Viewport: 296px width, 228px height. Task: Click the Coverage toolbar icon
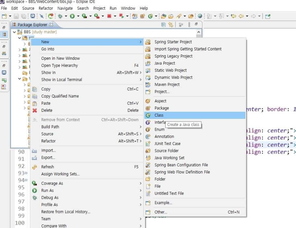click(x=84, y=16)
